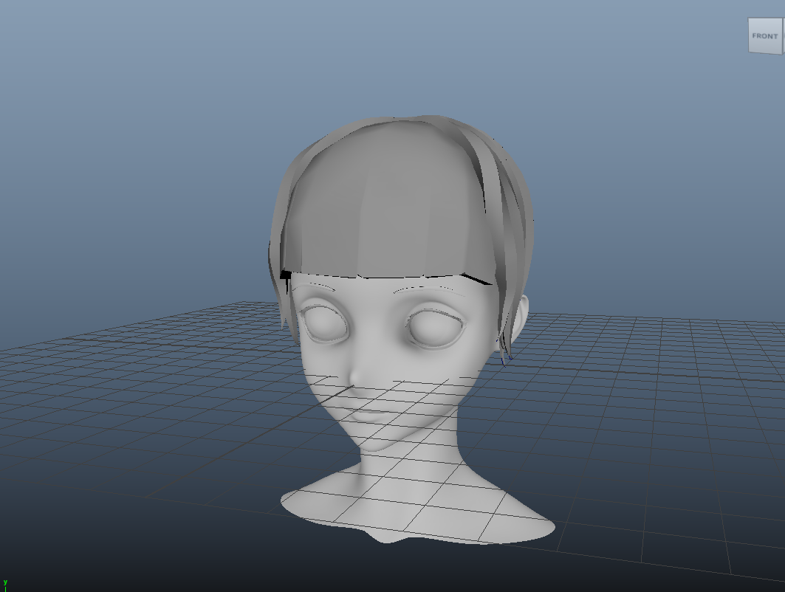The height and width of the screenshot is (592, 785).
Task: Click the mouth of the head model
Action: 368,415
